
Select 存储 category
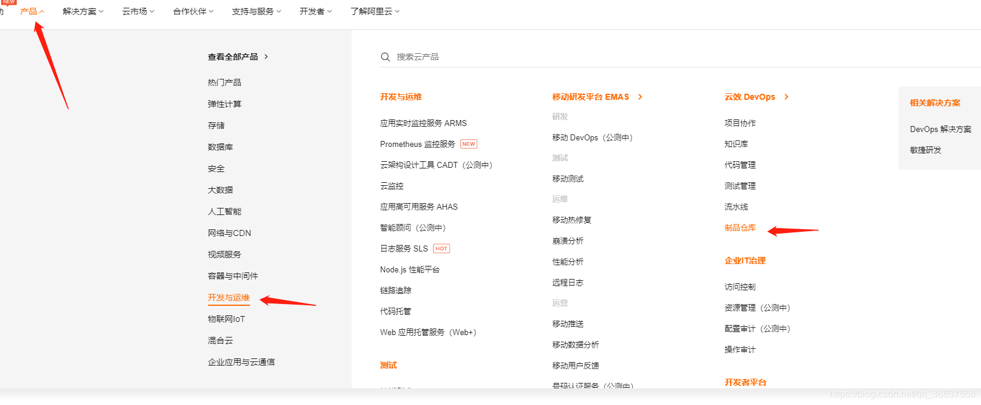click(216, 125)
